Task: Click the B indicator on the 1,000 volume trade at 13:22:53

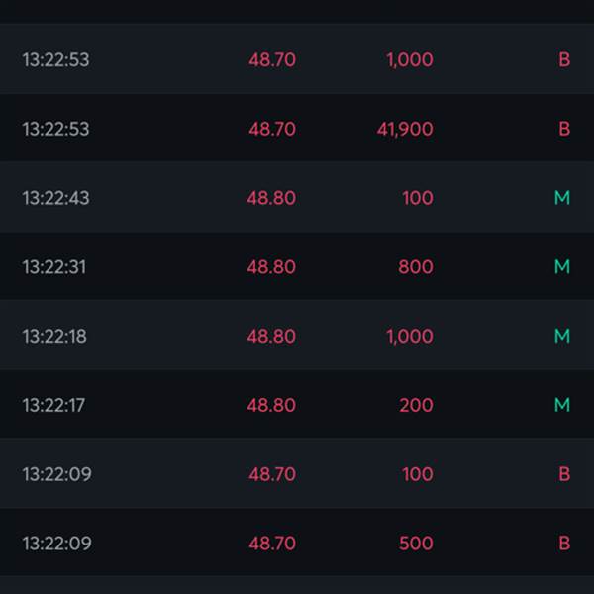Action: pyautogui.click(x=564, y=59)
